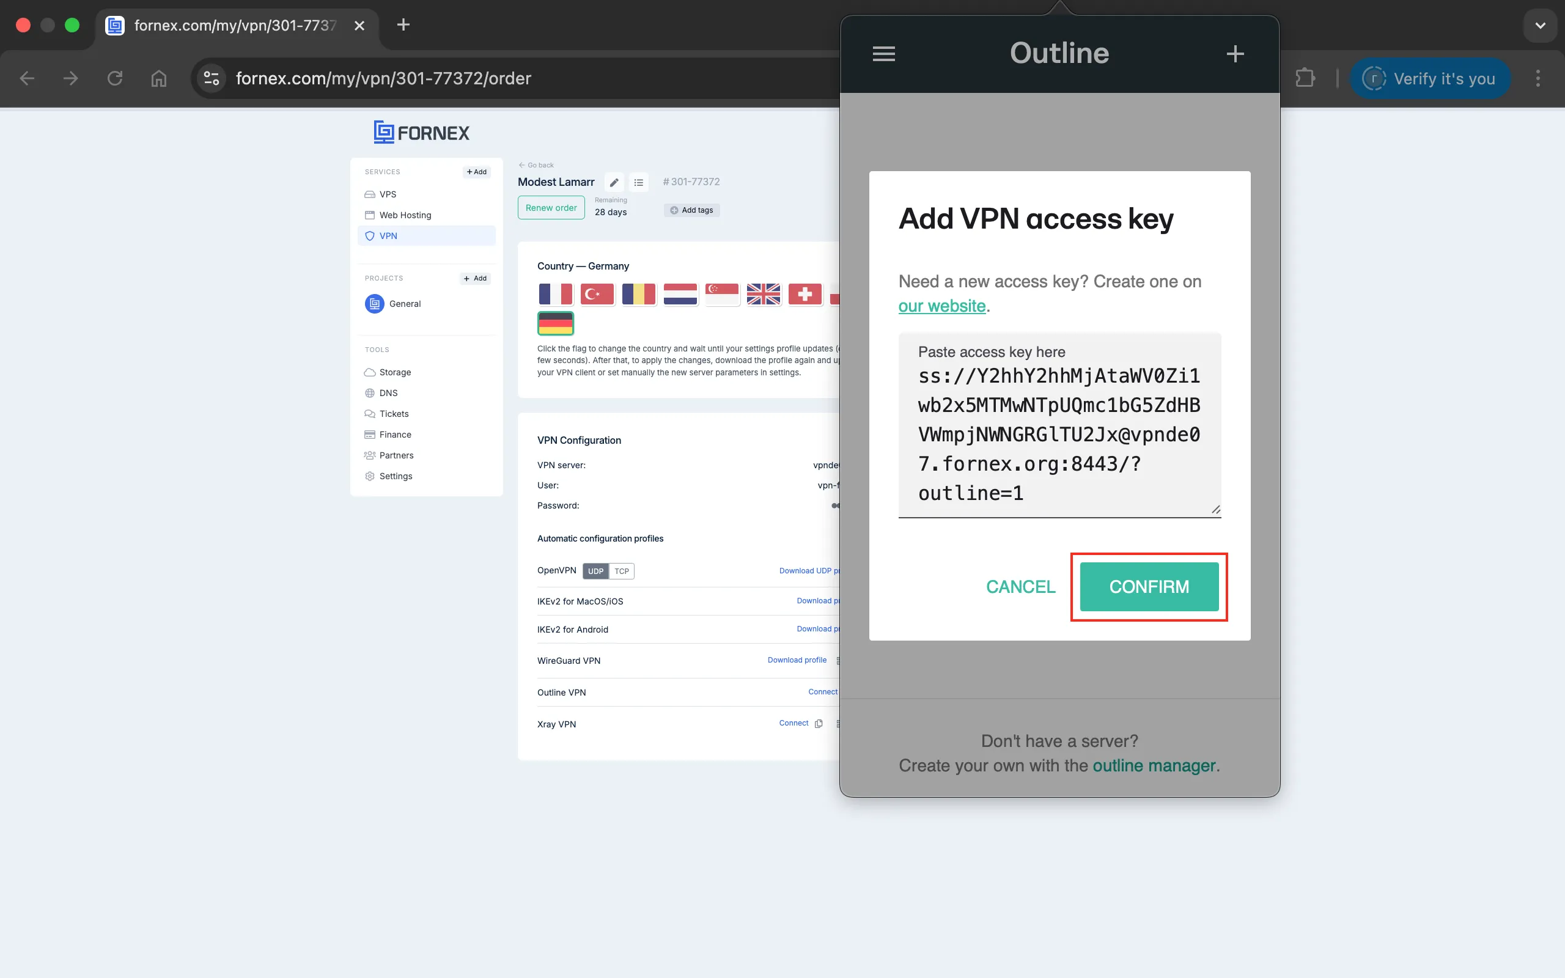Click the Outline plus add-server icon
Image resolution: width=1565 pixels, height=978 pixels.
[x=1235, y=54]
